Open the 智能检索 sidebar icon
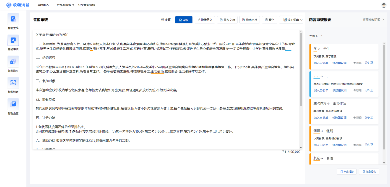This screenshot has width=390, height=187. point(13,83)
